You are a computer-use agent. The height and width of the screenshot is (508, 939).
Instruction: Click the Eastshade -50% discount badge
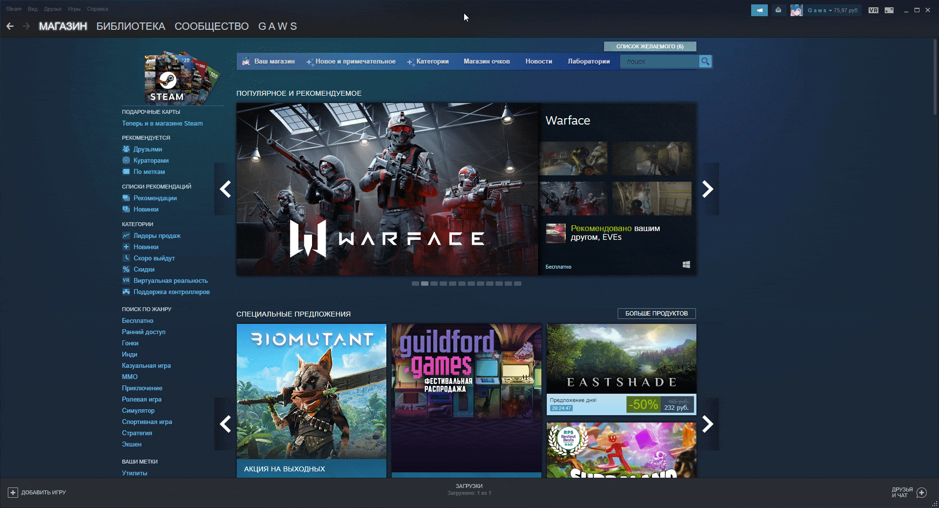coord(642,404)
